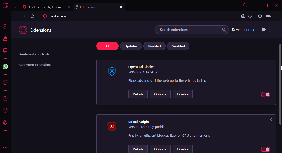Open Extensions cube icon in sidebar
This screenshot has height=153, width=282.
coord(5,110)
